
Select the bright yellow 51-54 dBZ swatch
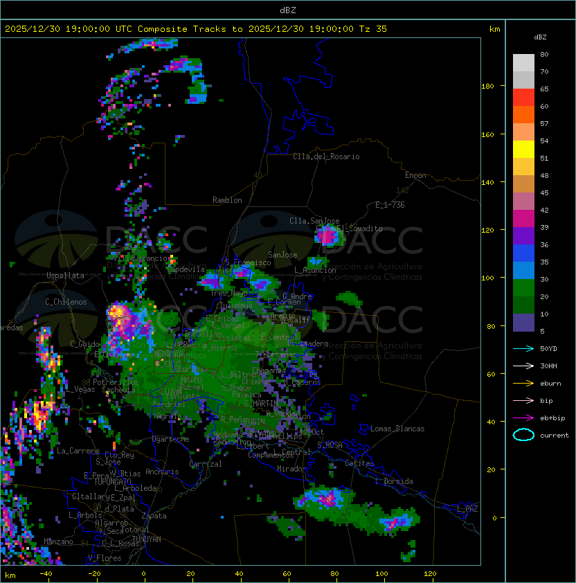(x=523, y=149)
